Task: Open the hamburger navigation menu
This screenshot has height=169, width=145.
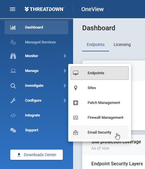Action: (x=13, y=9)
